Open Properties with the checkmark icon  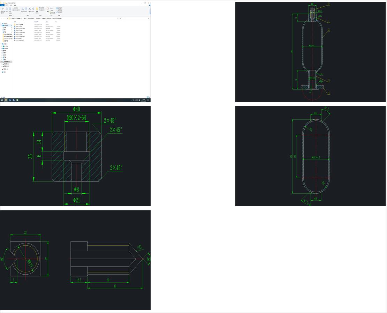click(48, 10)
